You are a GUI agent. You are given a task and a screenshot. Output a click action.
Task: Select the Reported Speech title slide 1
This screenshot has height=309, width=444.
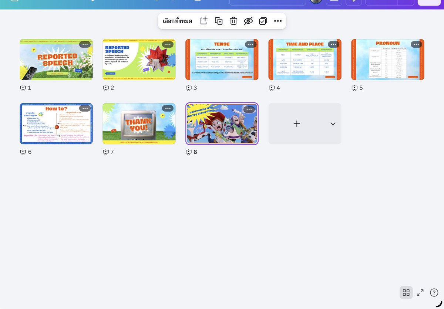pos(56,60)
